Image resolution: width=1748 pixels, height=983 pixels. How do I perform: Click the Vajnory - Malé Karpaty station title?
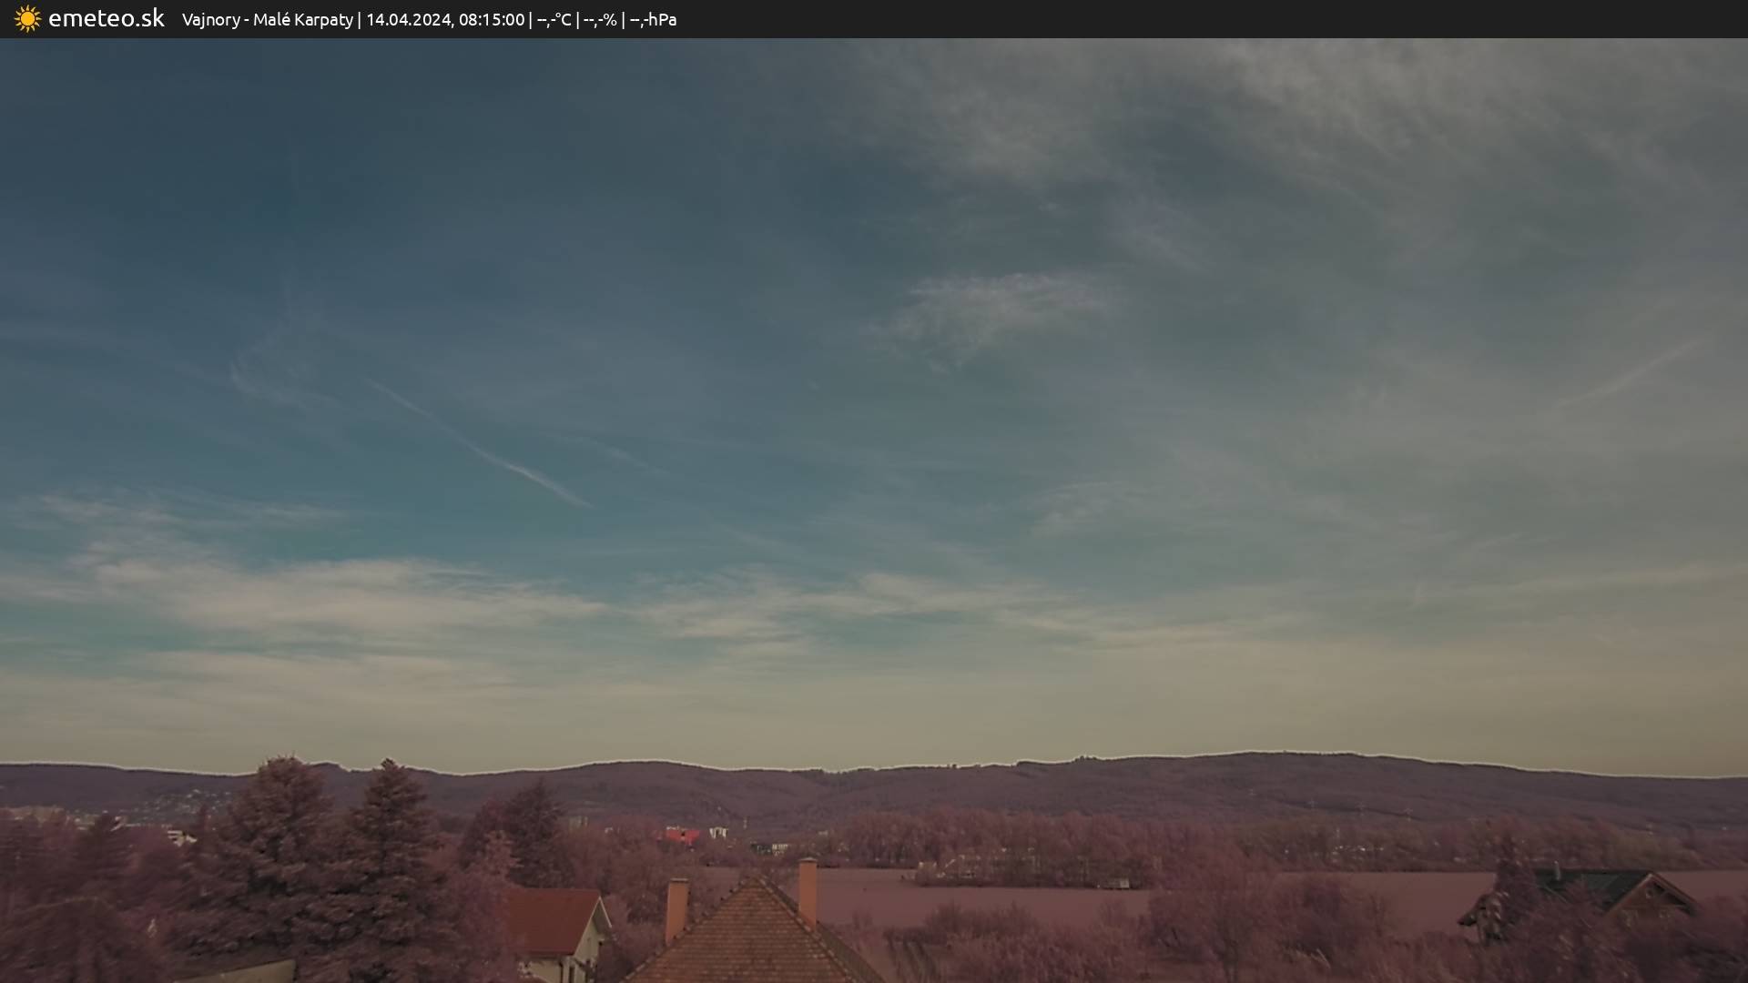click(x=267, y=19)
